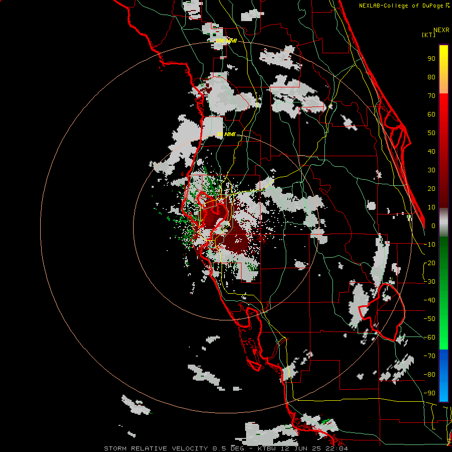Screen dimensions: 452x452
Task: Click the 50 value on the velocity scale
Action: (431, 133)
